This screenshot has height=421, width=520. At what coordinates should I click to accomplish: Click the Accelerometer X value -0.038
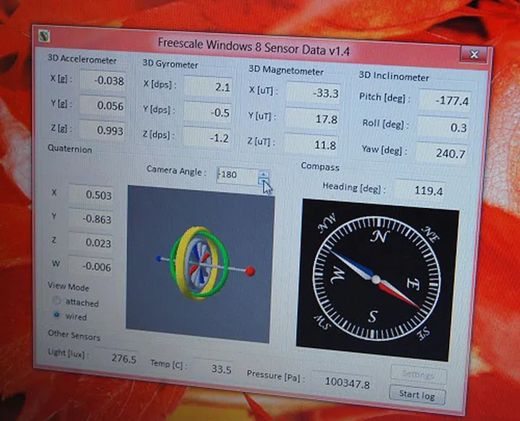pyautogui.click(x=103, y=81)
